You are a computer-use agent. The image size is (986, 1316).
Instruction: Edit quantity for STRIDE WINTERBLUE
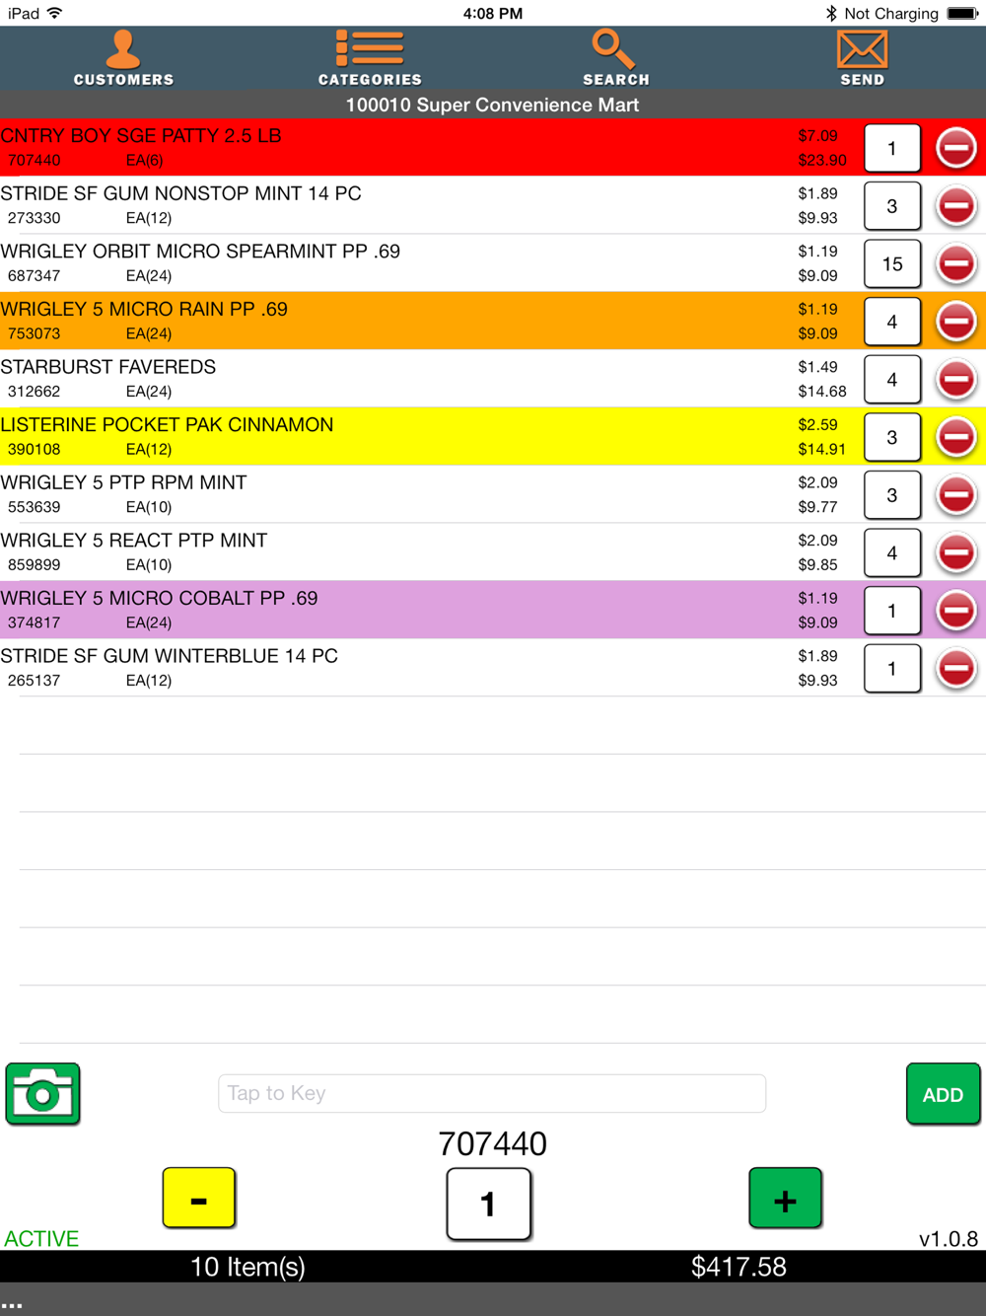tap(892, 669)
